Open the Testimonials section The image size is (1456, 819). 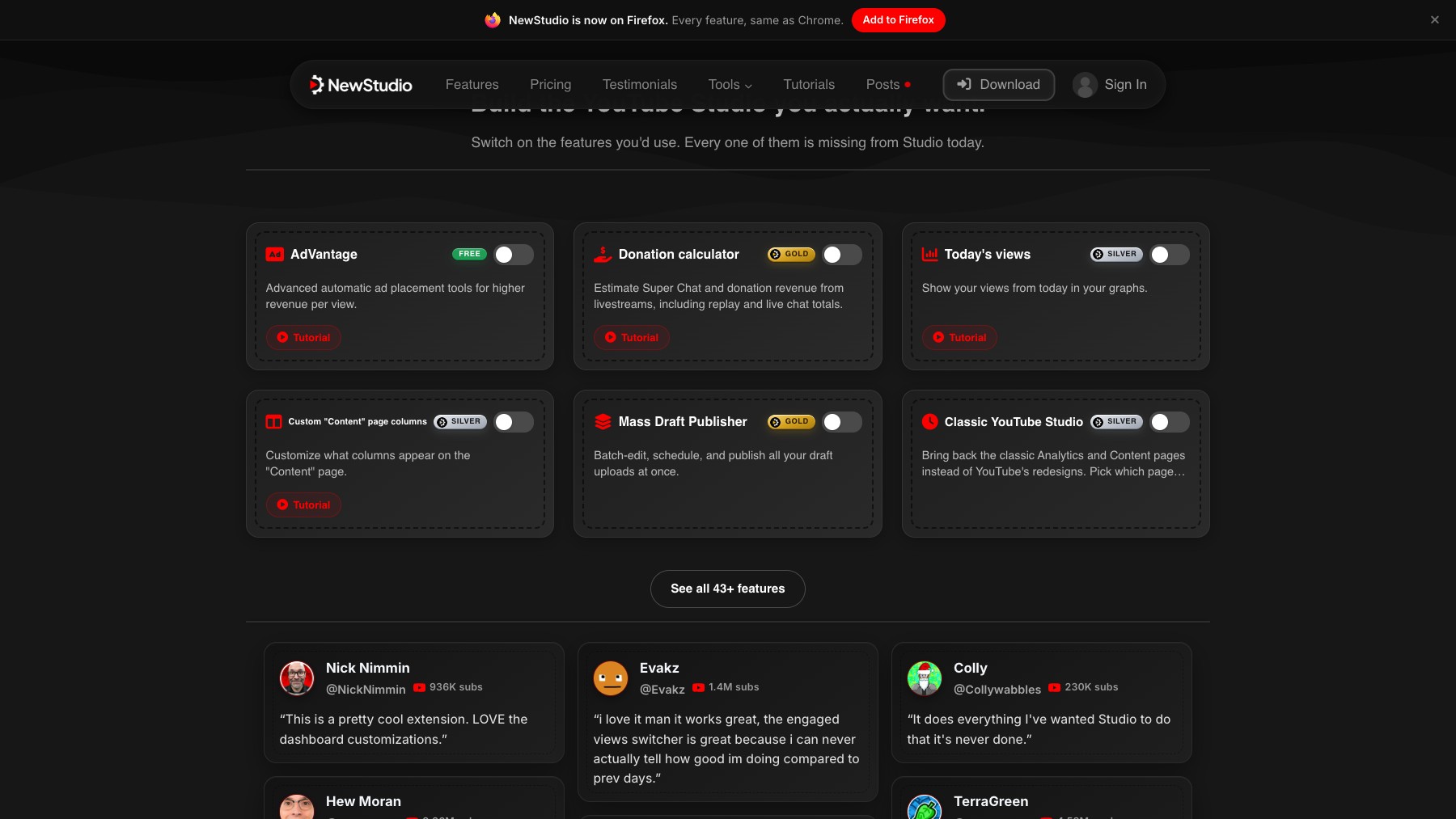coord(640,85)
